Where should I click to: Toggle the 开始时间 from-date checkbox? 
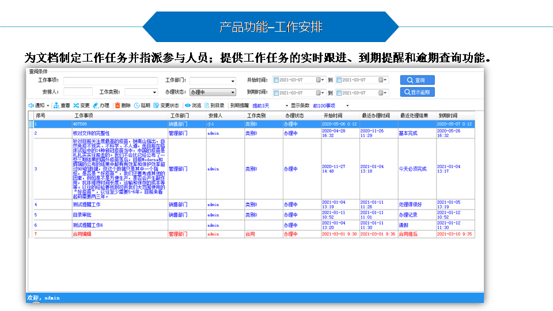[276, 80]
